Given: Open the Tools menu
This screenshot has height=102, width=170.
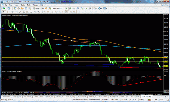Looking at the screenshot, I should (29, 5).
